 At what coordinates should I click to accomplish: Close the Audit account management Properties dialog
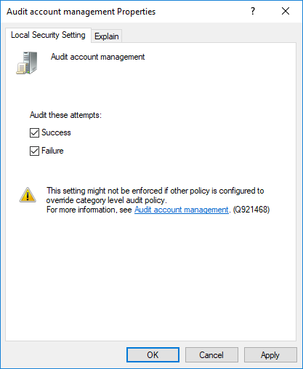[x=286, y=11]
